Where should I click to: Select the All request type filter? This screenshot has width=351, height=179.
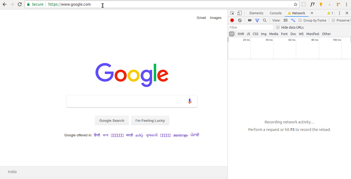[x=232, y=34]
